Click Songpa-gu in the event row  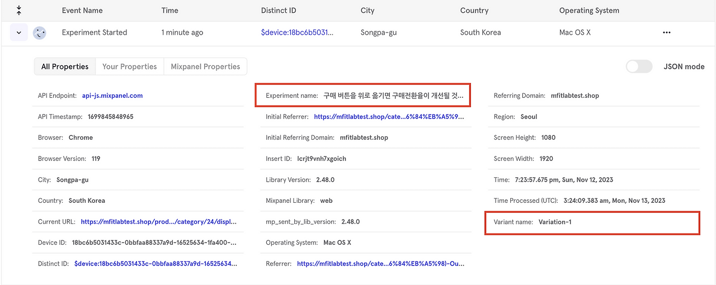[379, 32]
